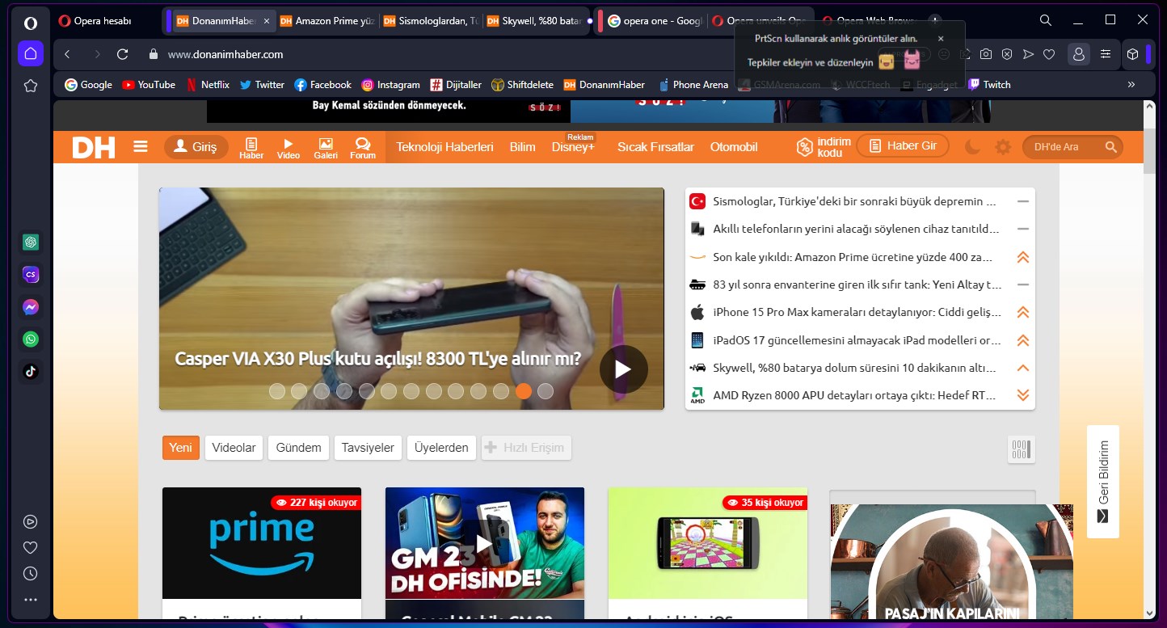1167x628 pixels.
Task: Select the Gündem filter
Action: pyautogui.click(x=299, y=448)
